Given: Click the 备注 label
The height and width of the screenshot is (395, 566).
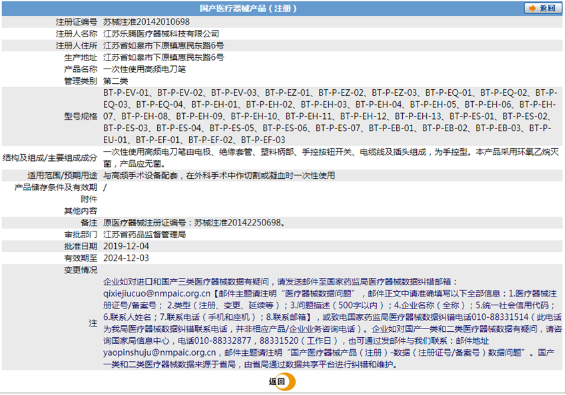Looking at the screenshot, I should [89, 223].
